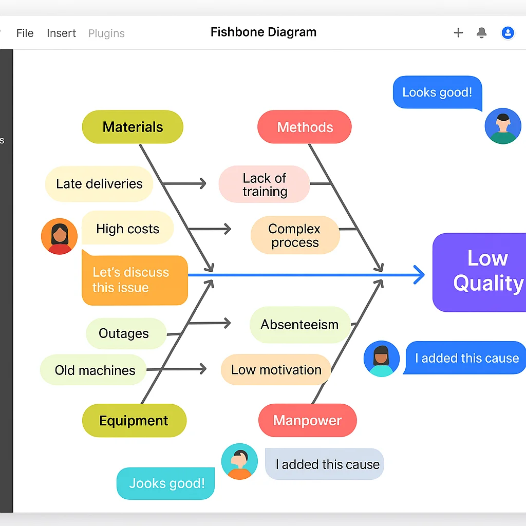Open the Insert menu
The image size is (526, 526).
click(61, 33)
